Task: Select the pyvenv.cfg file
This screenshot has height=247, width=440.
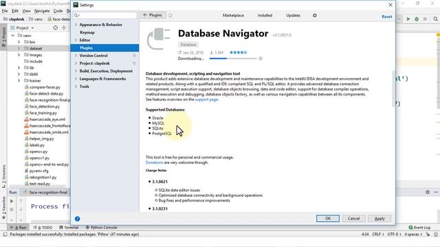Action: click(x=38, y=171)
